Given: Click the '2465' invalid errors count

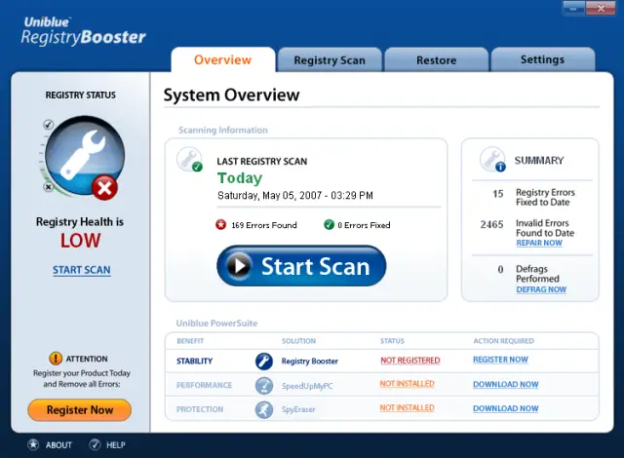Looking at the screenshot, I should tap(491, 224).
